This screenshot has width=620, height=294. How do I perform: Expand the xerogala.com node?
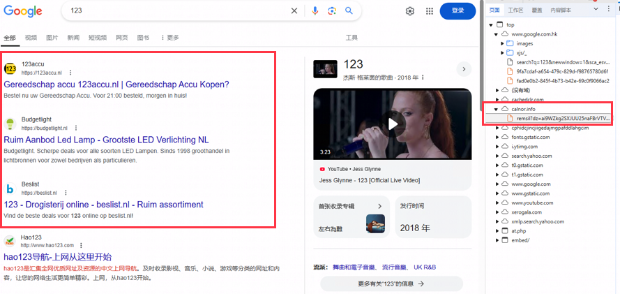[x=497, y=212]
